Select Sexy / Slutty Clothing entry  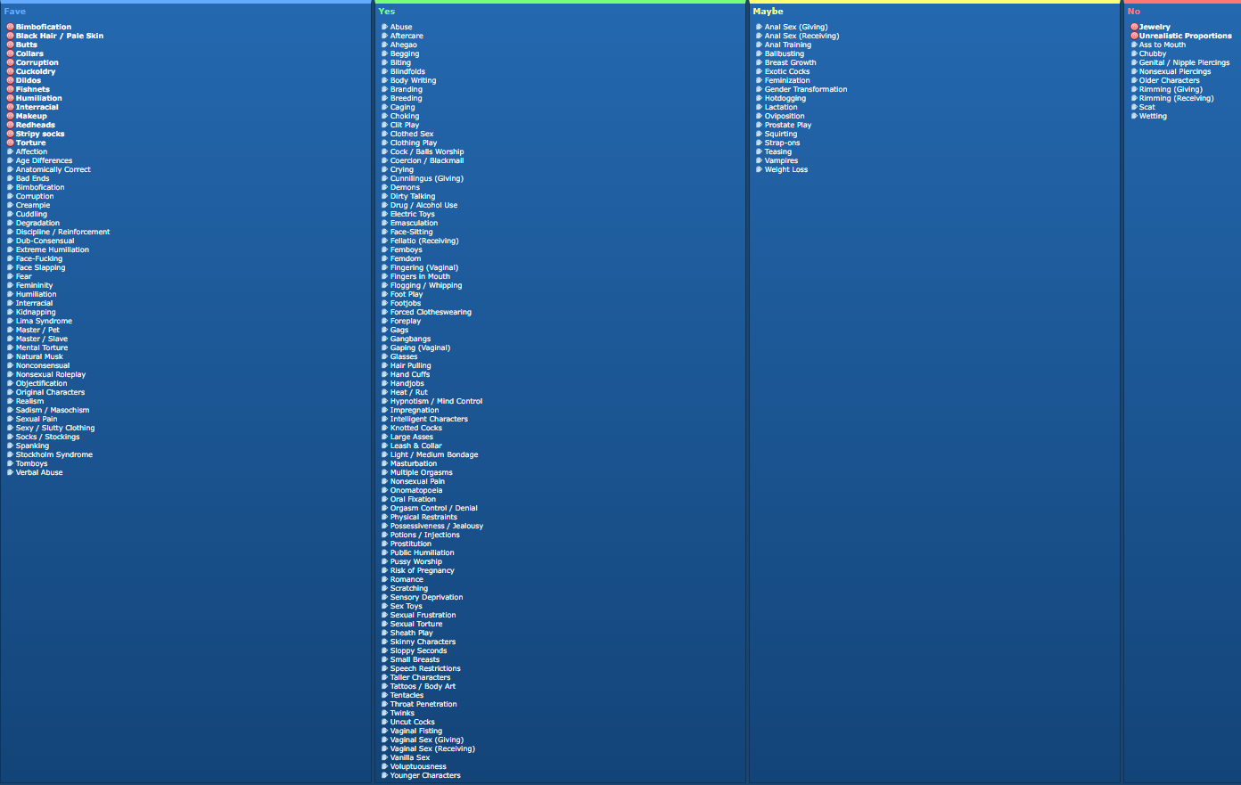coord(55,428)
